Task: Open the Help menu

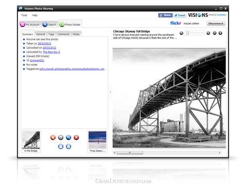Action: (35, 15)
